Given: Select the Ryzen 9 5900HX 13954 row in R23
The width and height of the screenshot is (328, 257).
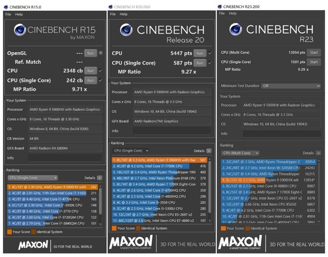Looking at the screenshot, I should coord(269,180).
